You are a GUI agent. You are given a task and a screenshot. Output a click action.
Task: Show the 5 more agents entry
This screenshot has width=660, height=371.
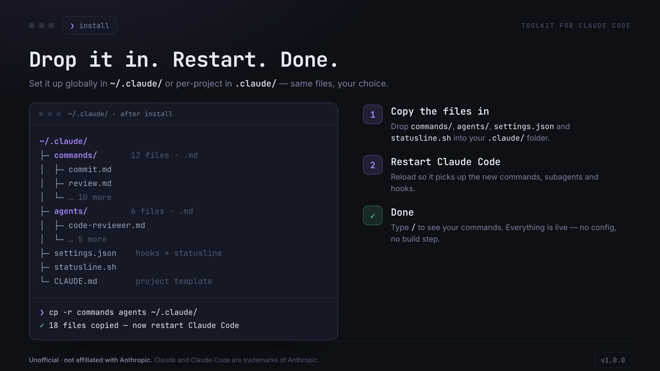(87, 239)
